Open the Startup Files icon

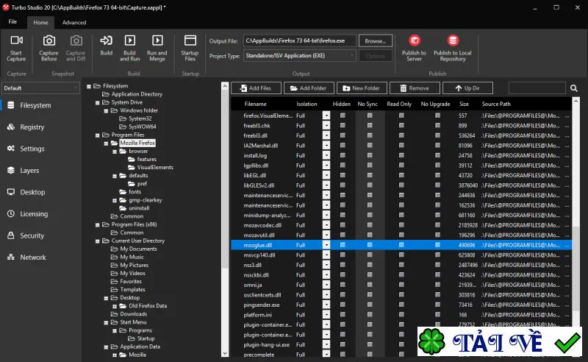[190, 40]
